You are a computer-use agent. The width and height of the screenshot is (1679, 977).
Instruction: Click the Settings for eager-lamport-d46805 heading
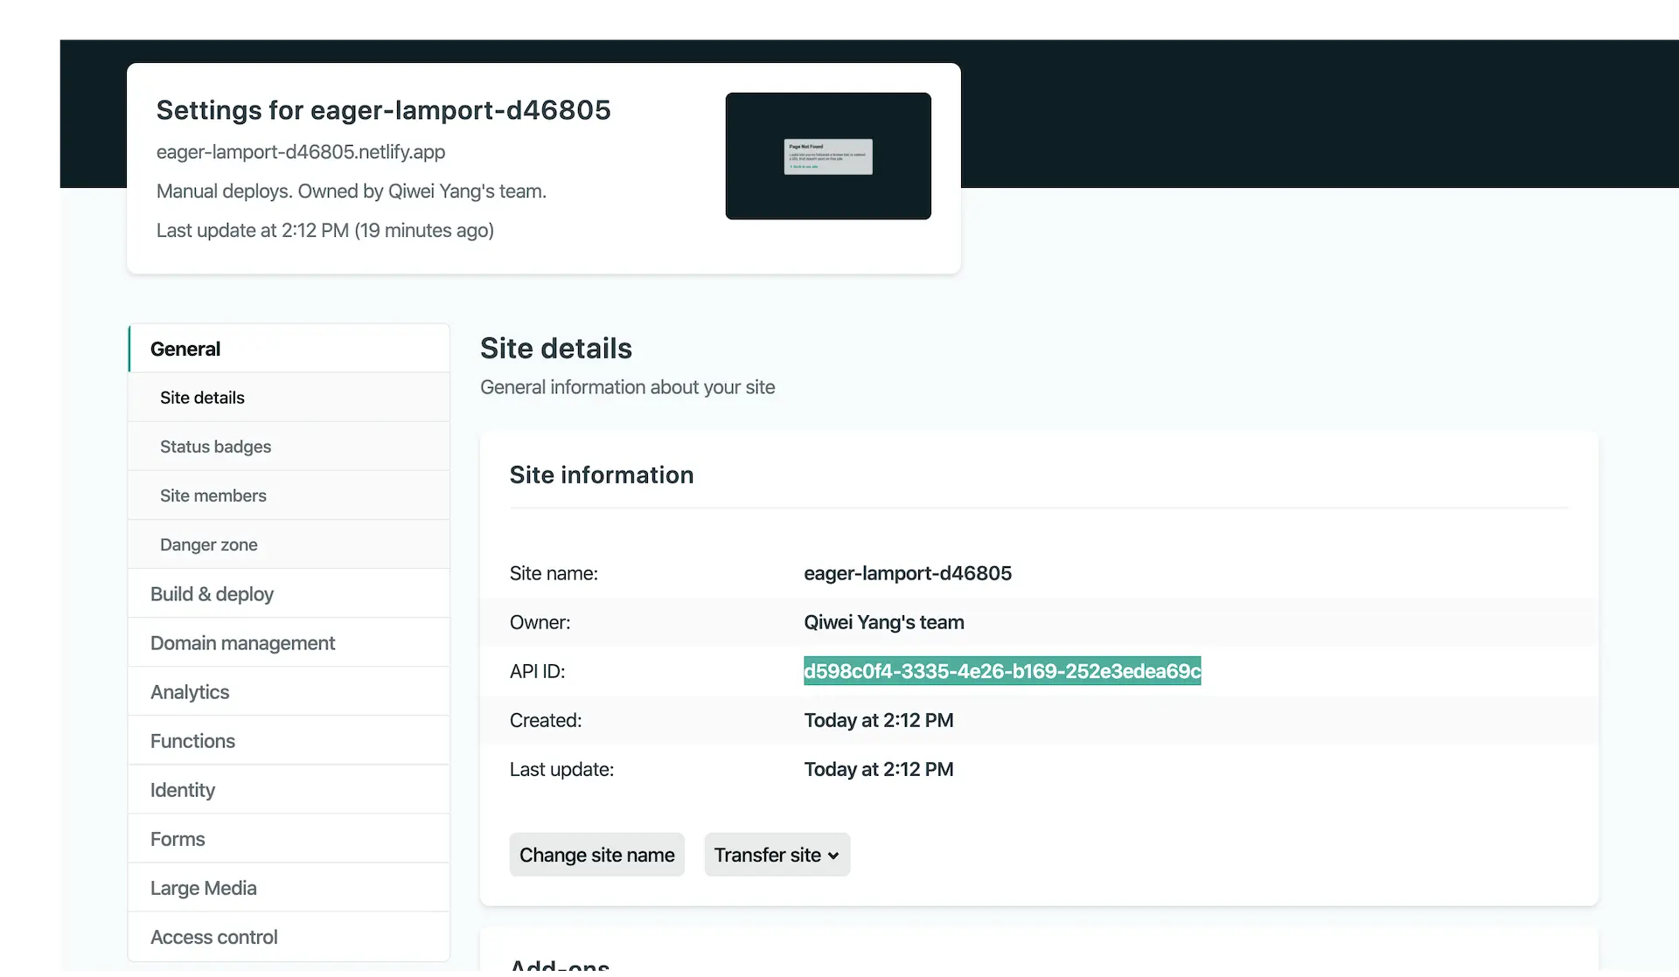(383, 110)
